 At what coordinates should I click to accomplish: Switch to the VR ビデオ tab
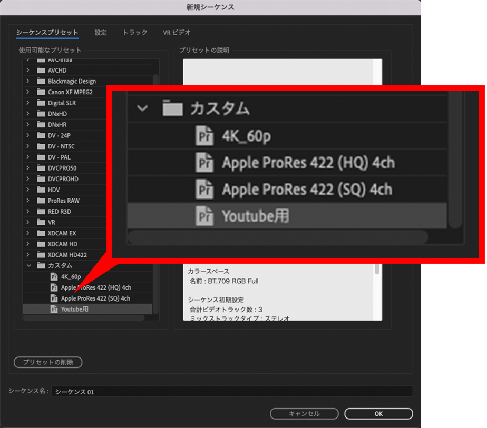(177, 33)
